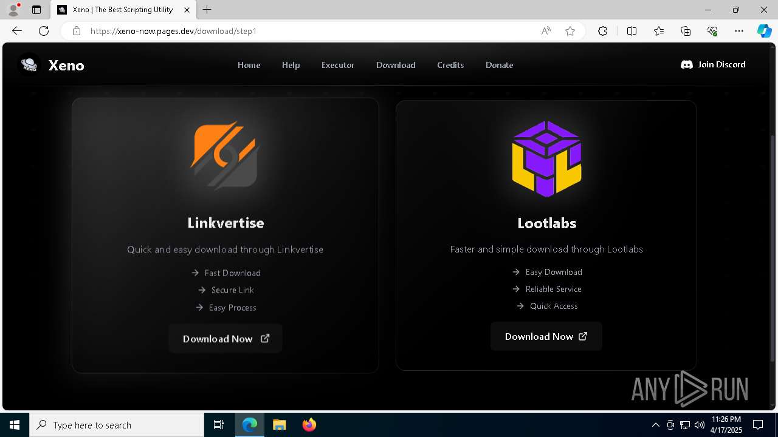Open the notification center icon
Screen dimensions: 778x437
(758, 425)
